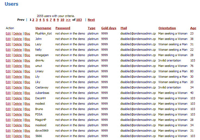Delete user FDSA

click(17, 114)
